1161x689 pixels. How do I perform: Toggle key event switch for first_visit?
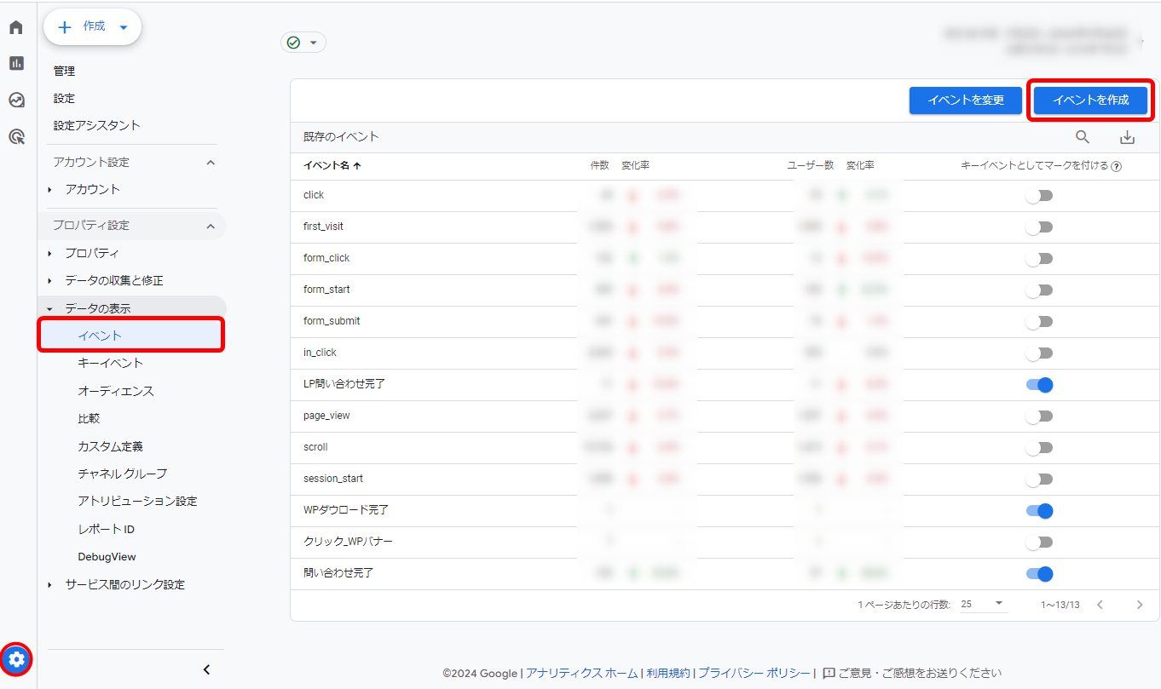[x=1039, y=227]
